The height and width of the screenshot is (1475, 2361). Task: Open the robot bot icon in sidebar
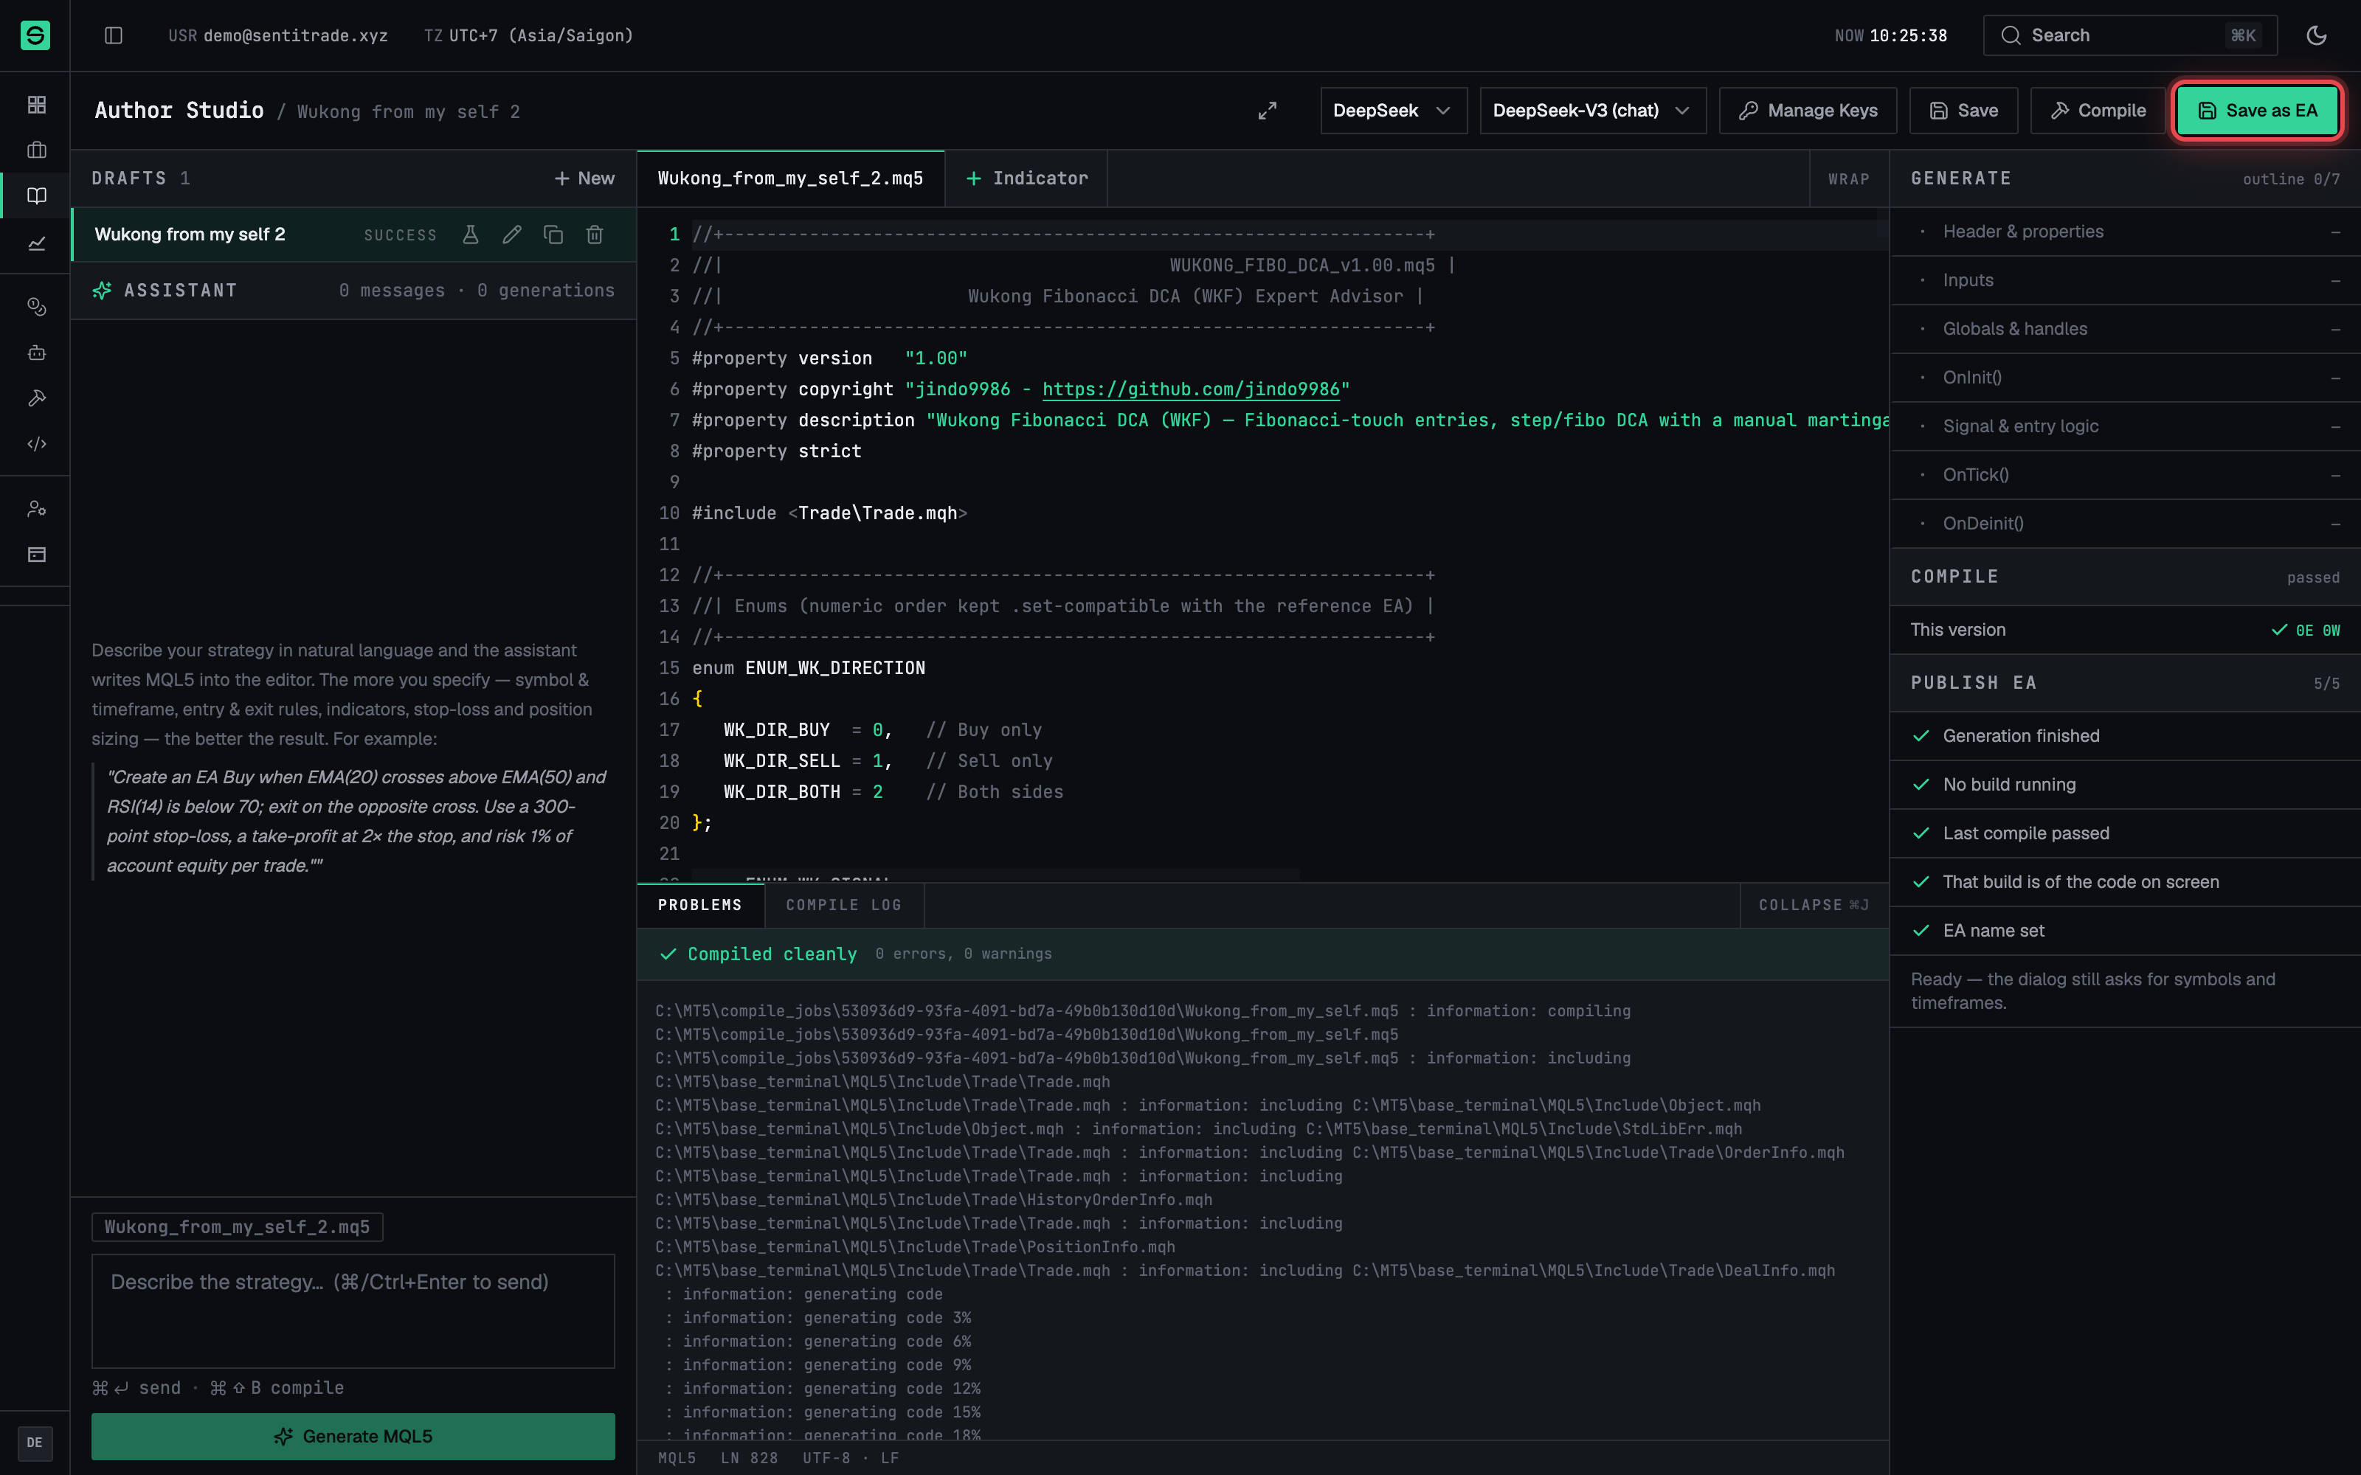(36, 353)
